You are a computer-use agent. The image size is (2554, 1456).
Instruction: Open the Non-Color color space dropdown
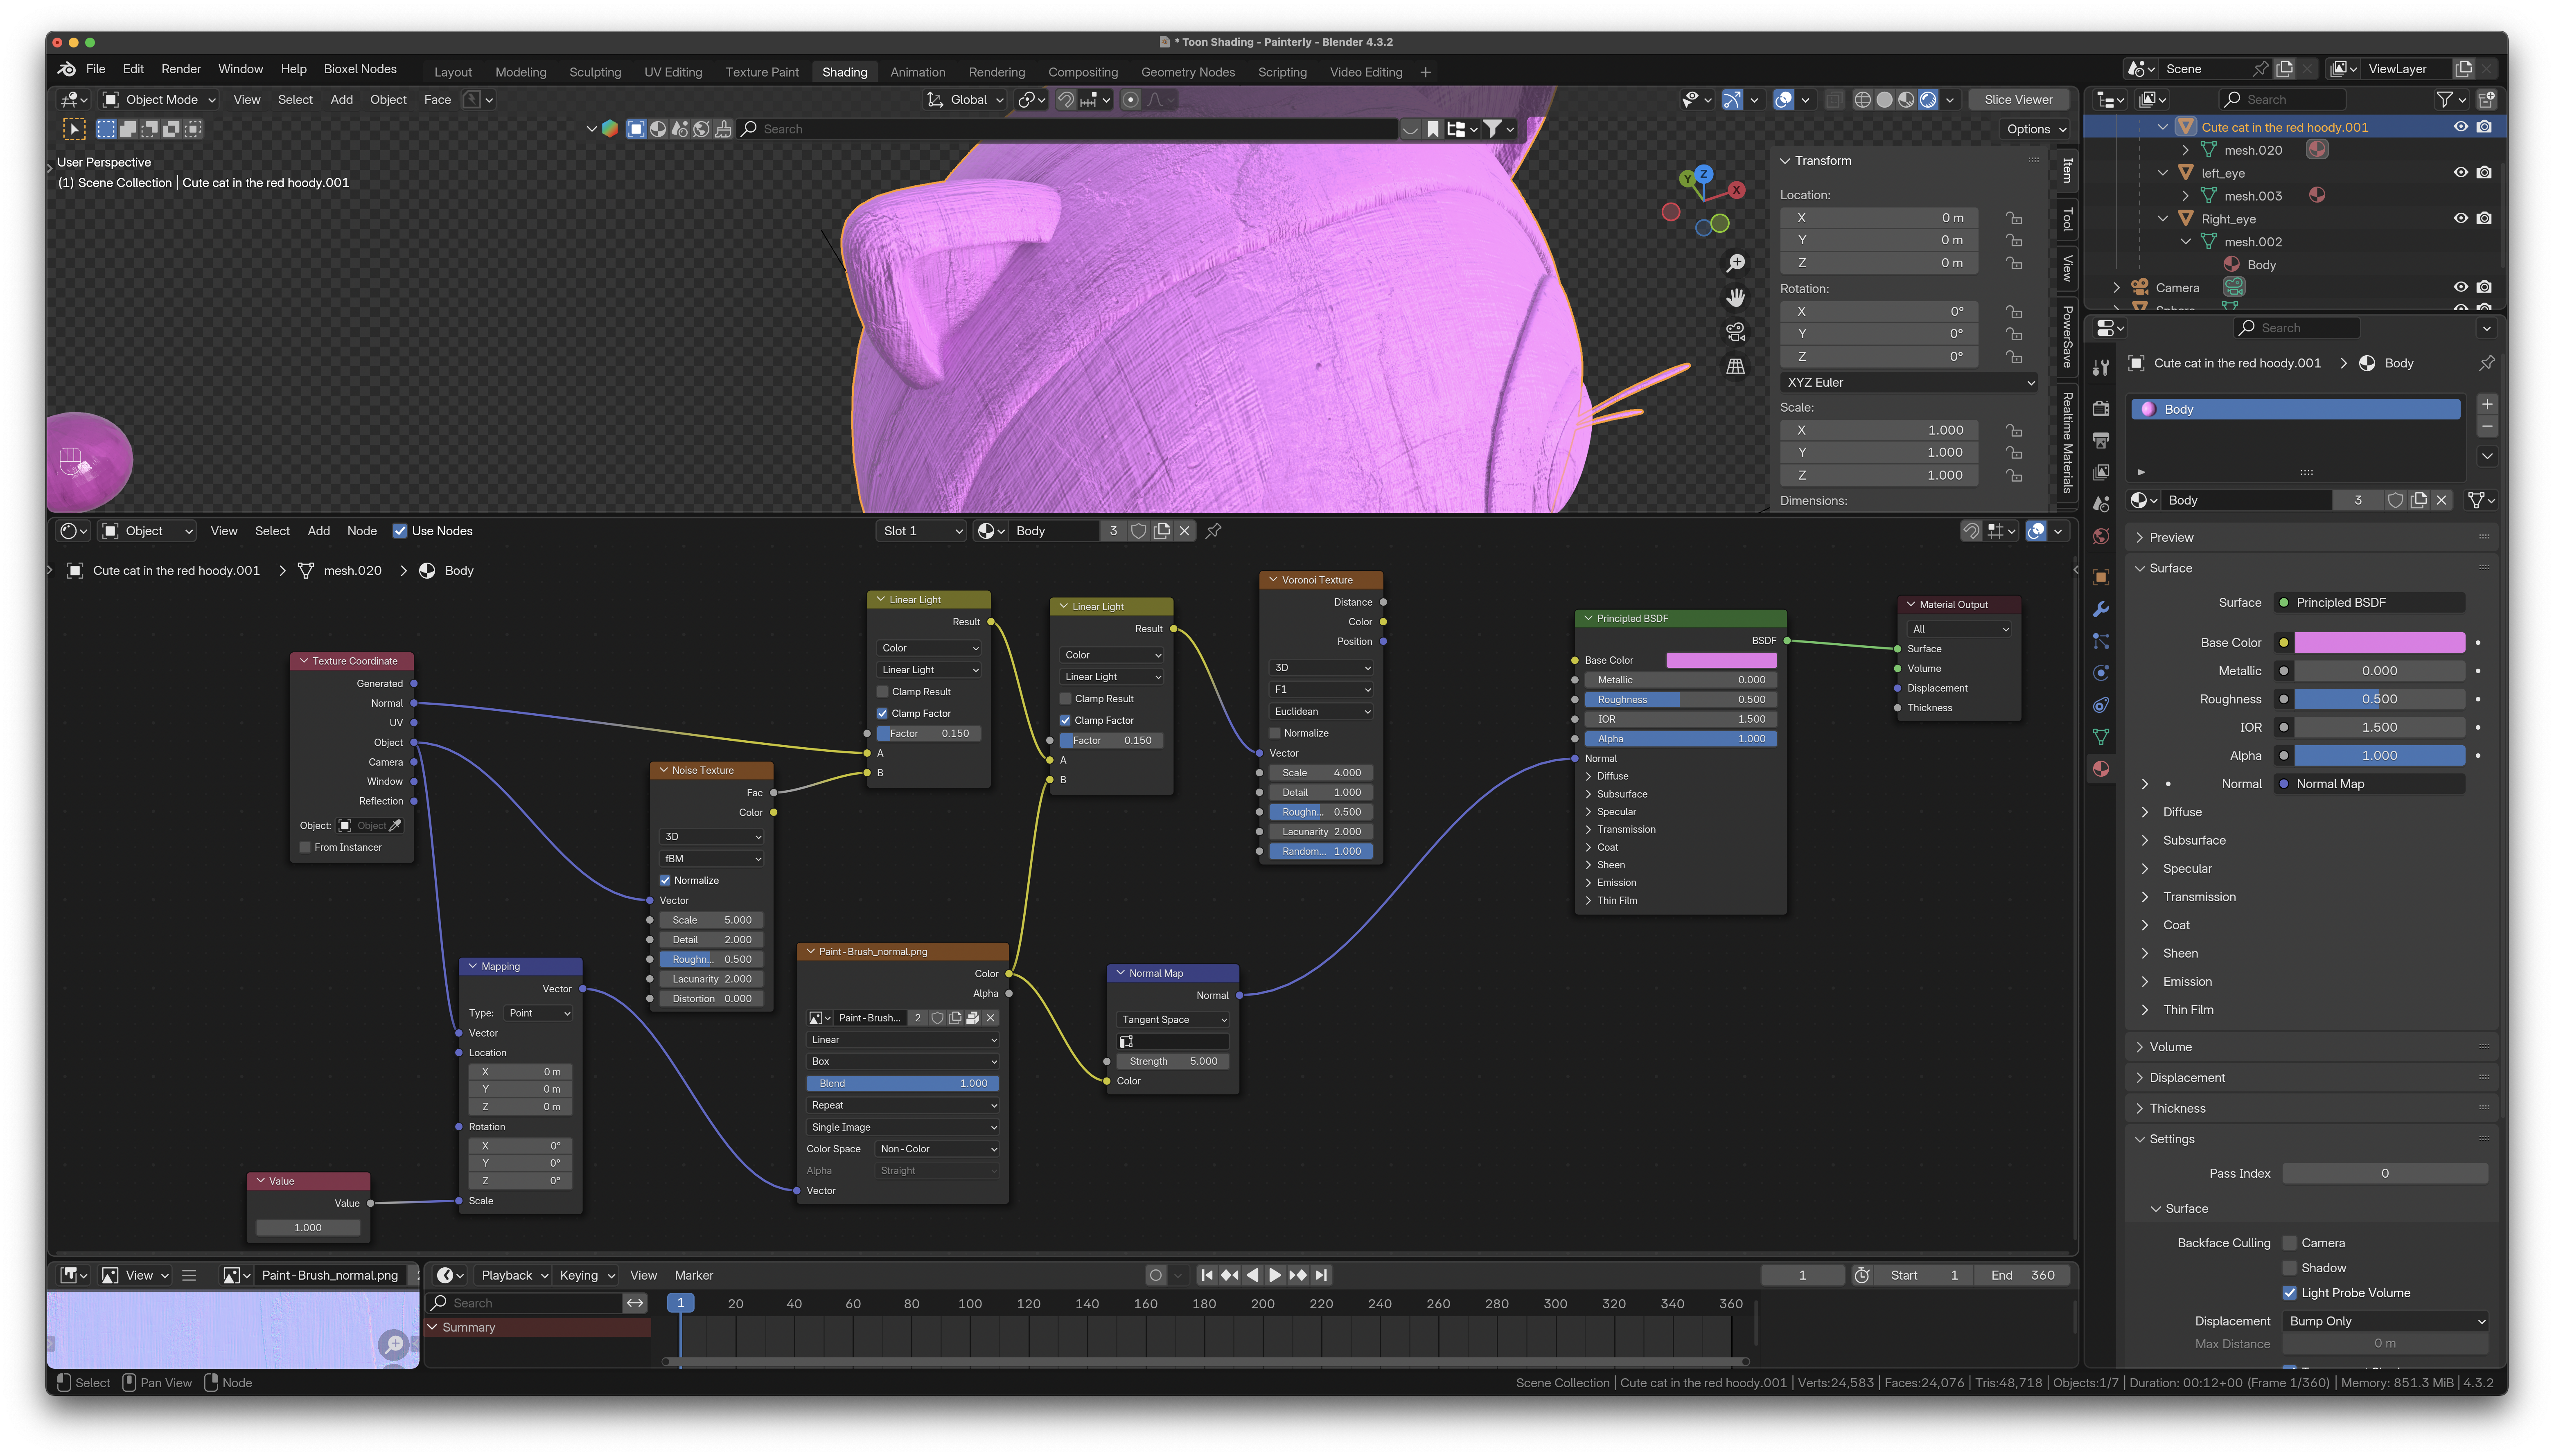936,1149
